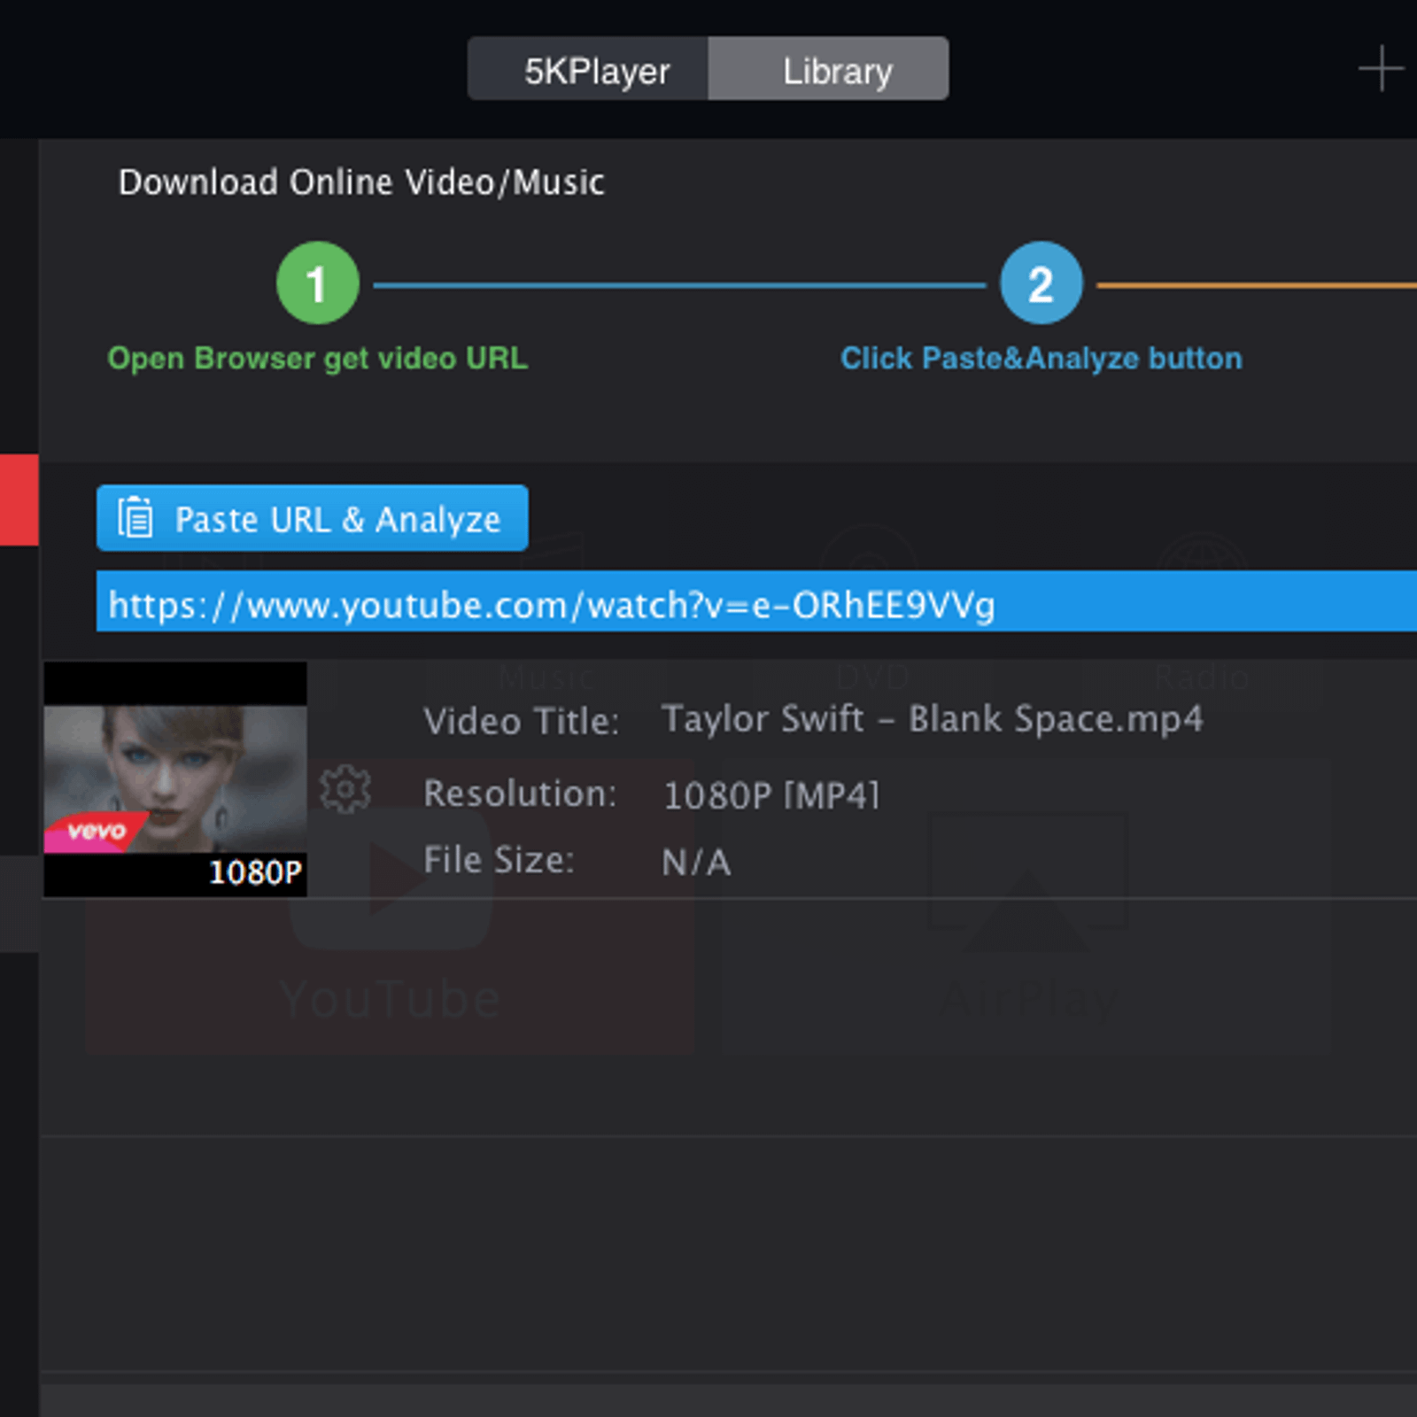Switch to the Library tab
This screenshot has width=1417, height=1417.
click(829, 69)
